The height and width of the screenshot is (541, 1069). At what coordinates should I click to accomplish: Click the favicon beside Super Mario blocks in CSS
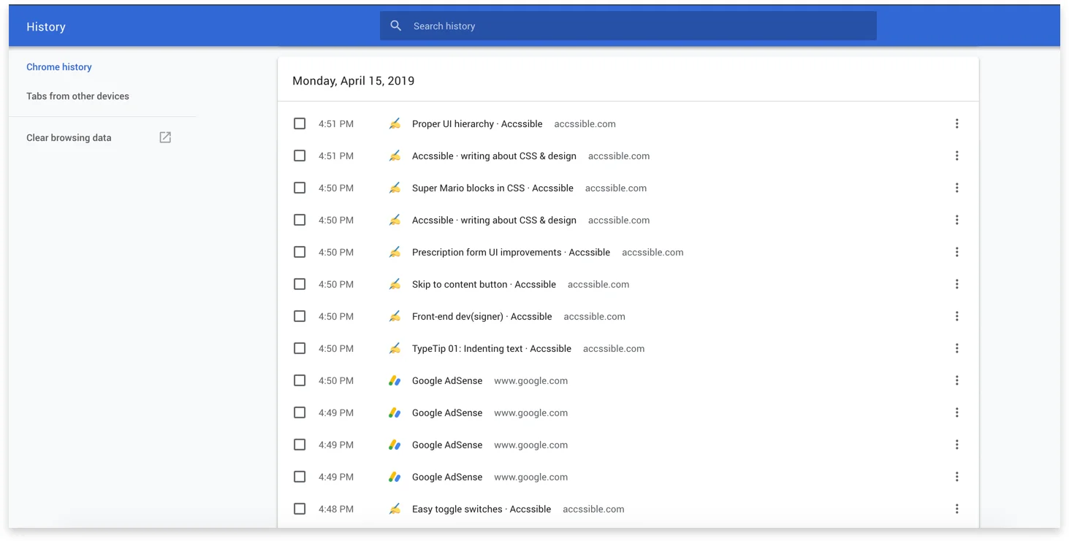coord(395,188)
